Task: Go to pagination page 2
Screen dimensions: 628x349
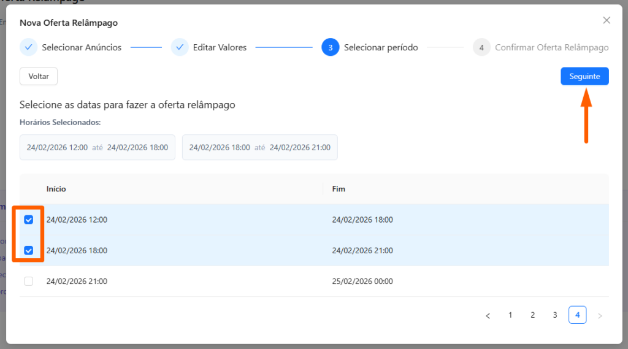Action: (532, 315)
